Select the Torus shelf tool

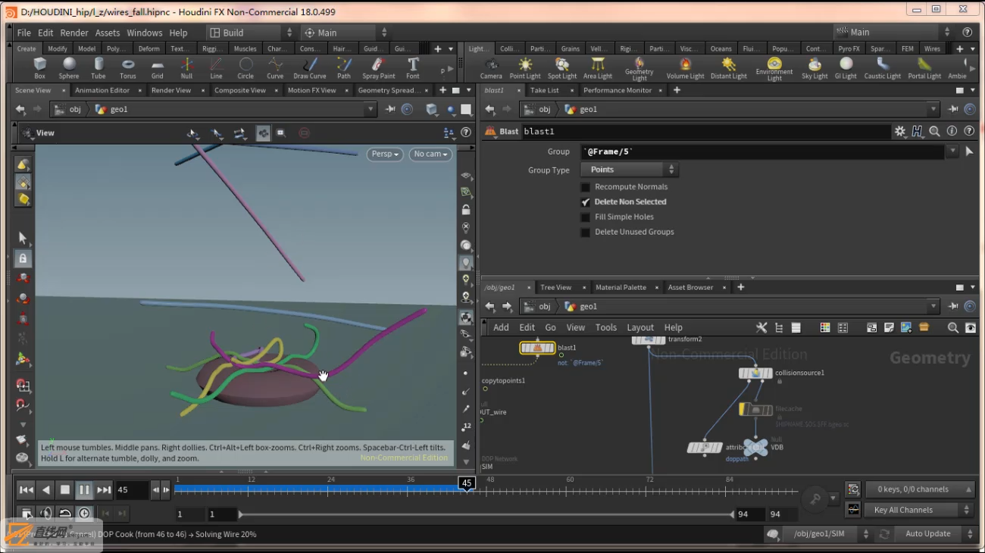tap(128, 67)
